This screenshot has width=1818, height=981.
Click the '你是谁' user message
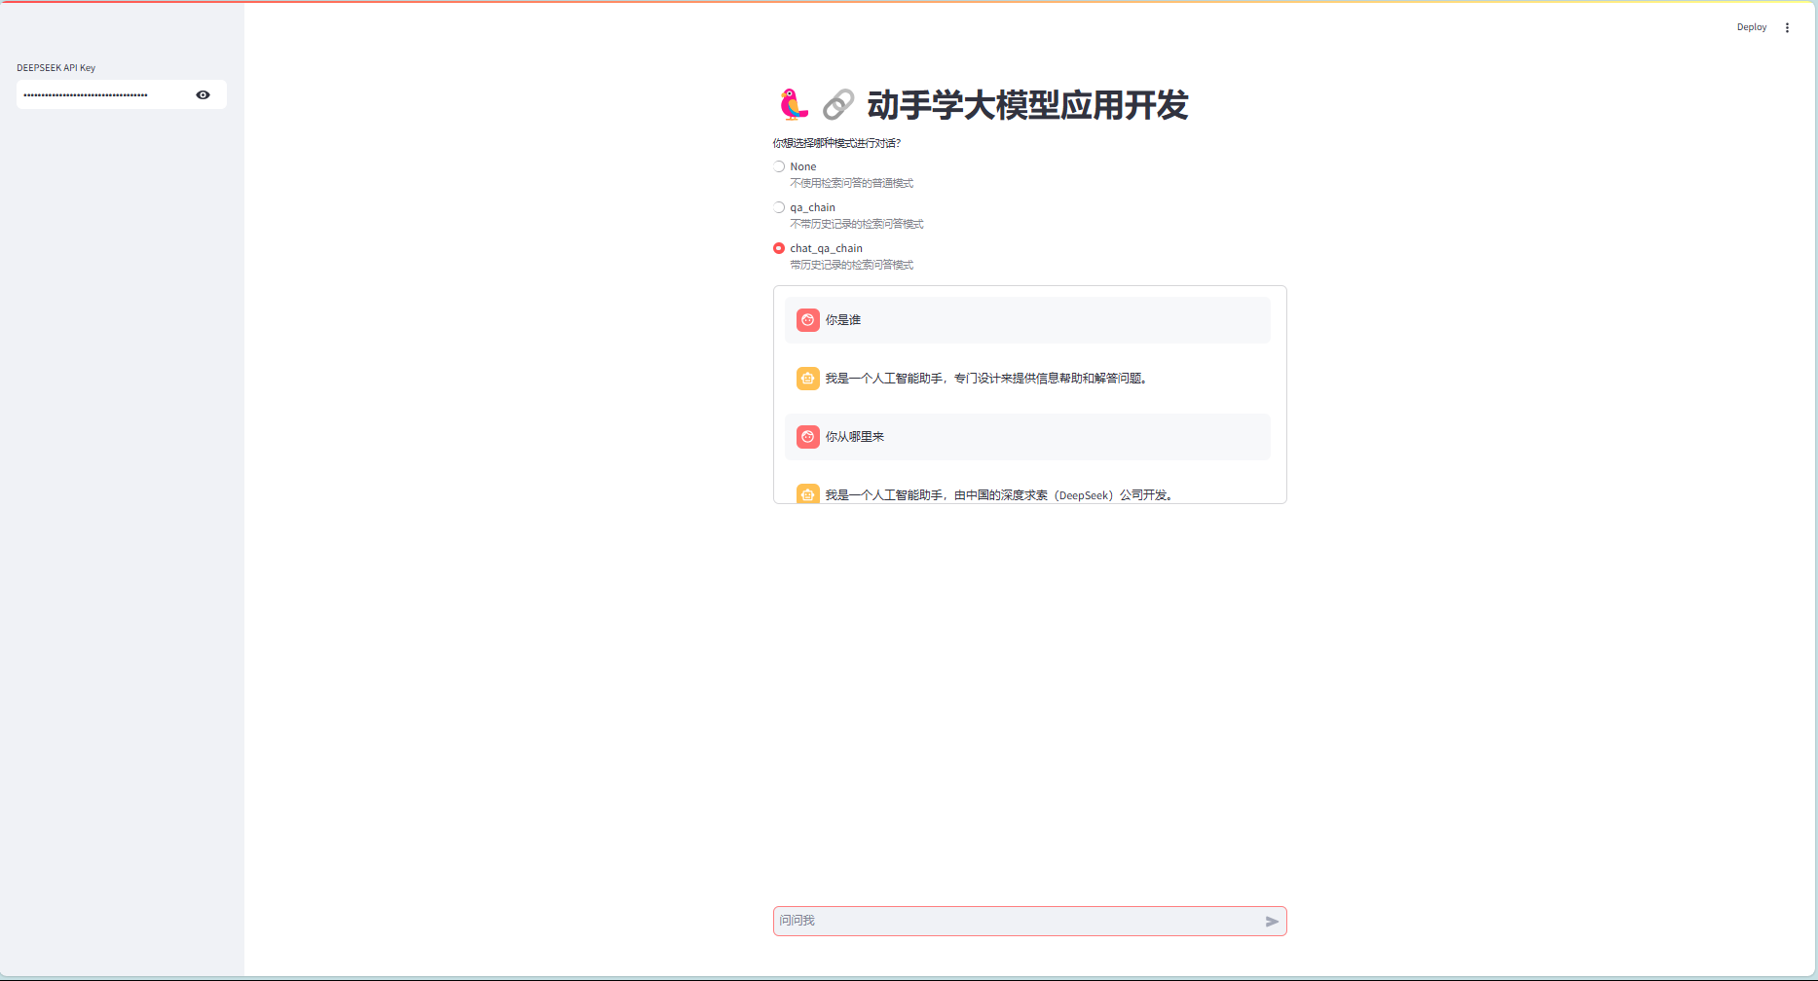(x=843, y=320)
